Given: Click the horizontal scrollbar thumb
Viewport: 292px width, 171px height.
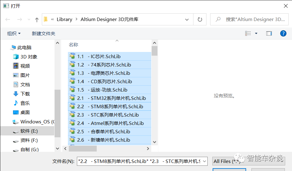Looking at the screenshot, I should click(x=83, y=148).
